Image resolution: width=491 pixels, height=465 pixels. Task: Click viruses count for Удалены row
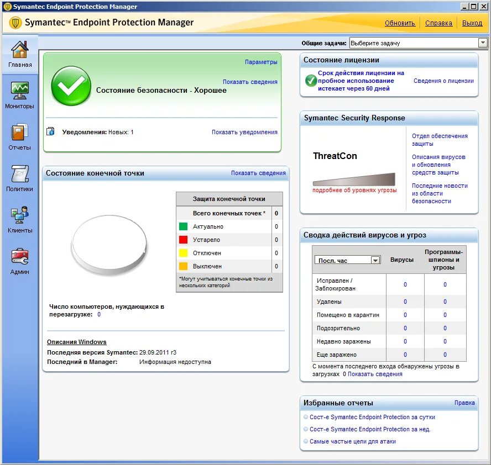pos(405,302)
